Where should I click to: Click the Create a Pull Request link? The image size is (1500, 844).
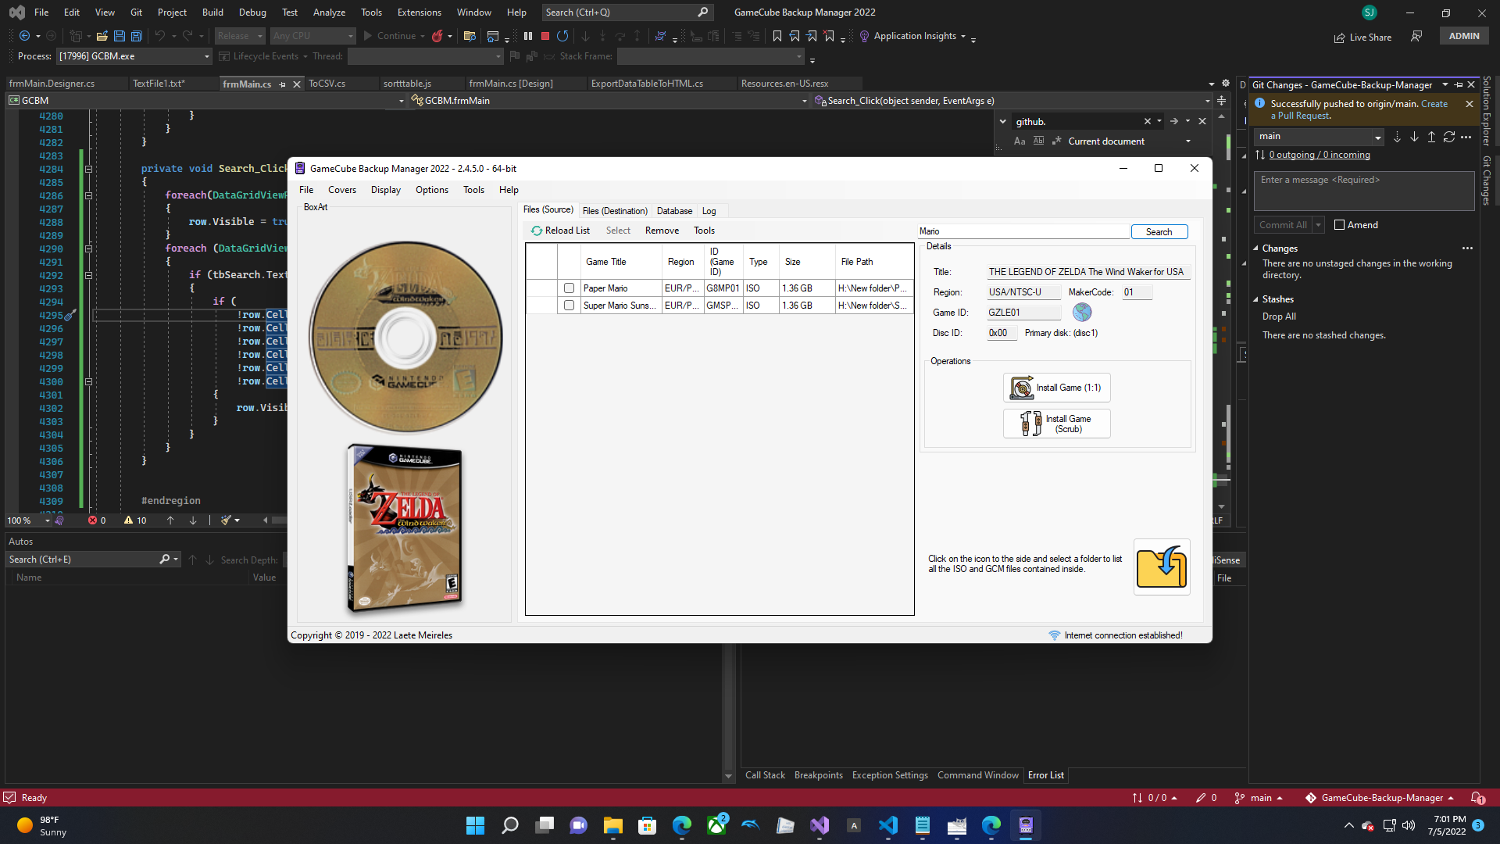click(x=1359, y=109)
